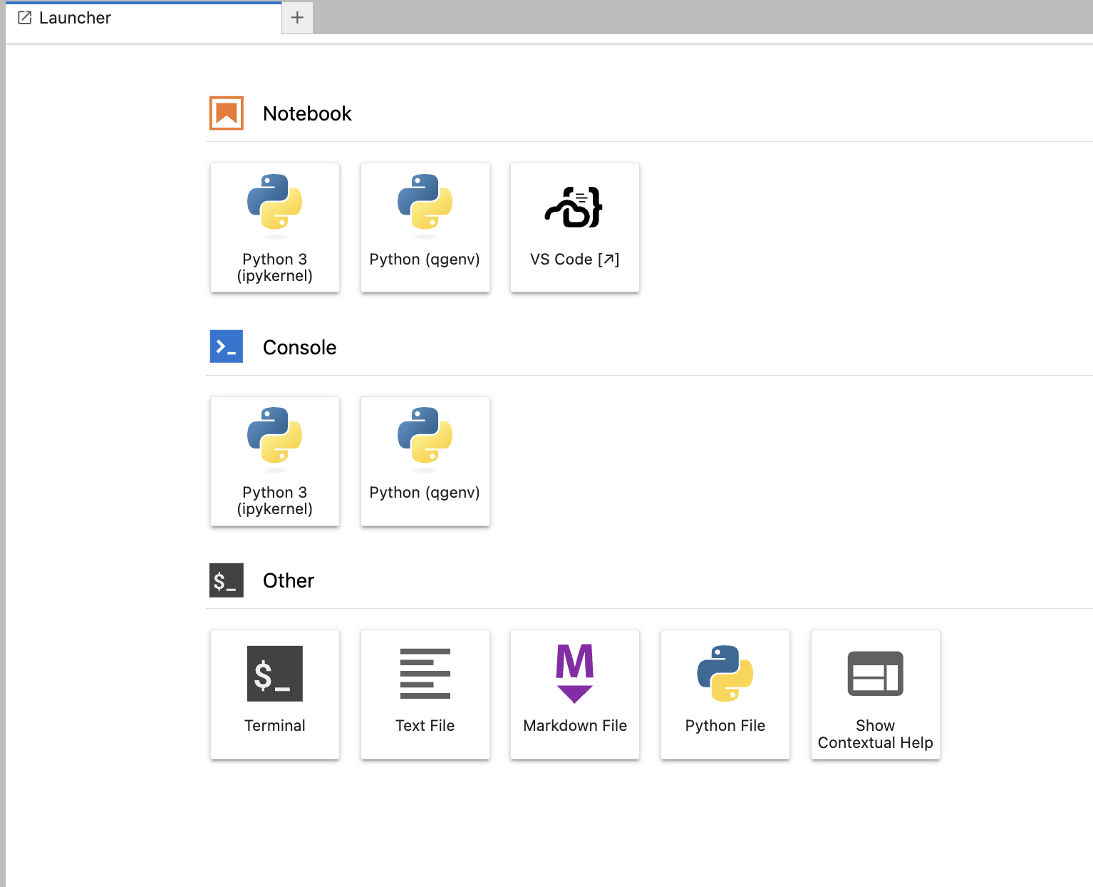
Task: Start a Python (qgenv) console
Action: 425,461
